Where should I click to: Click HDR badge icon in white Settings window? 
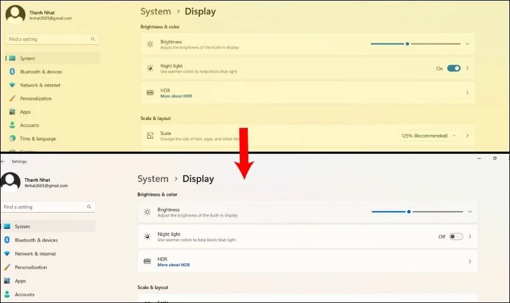(148, 261)
